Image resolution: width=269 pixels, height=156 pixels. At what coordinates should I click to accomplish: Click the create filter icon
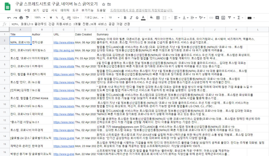[x=229, y=18]
